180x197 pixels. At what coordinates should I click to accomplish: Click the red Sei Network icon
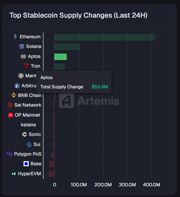pos(10,105)
